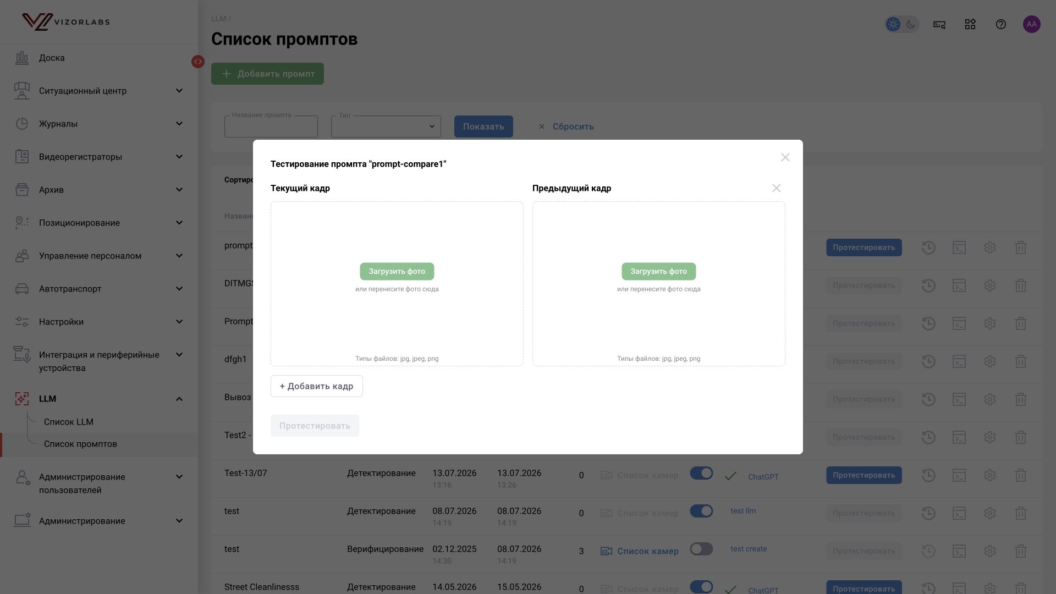Switch to the light theme sun toggle
Image resolution: width=1056 pixels, height=594 pixels.
coord(893,24)
